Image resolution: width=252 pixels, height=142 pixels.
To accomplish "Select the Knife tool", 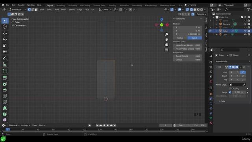I will [5, 102].
